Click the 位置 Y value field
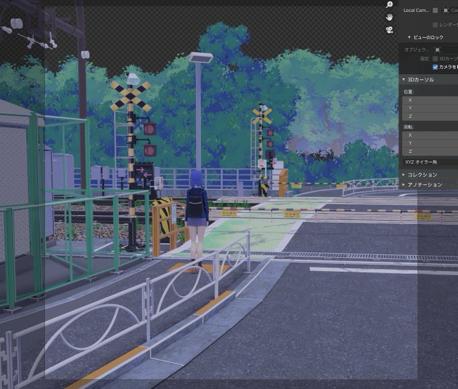The width and height of the screenshot is (458, 389). pyautogui.click(x=430, y=108)
